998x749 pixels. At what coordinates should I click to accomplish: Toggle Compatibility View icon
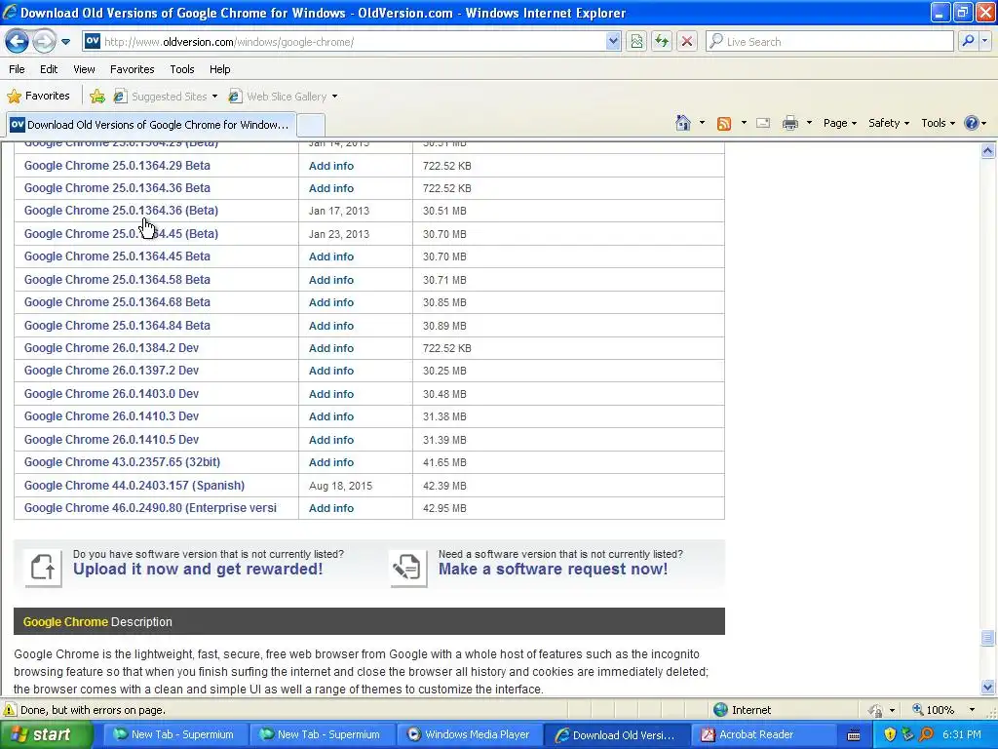click(x=636, y=42)
